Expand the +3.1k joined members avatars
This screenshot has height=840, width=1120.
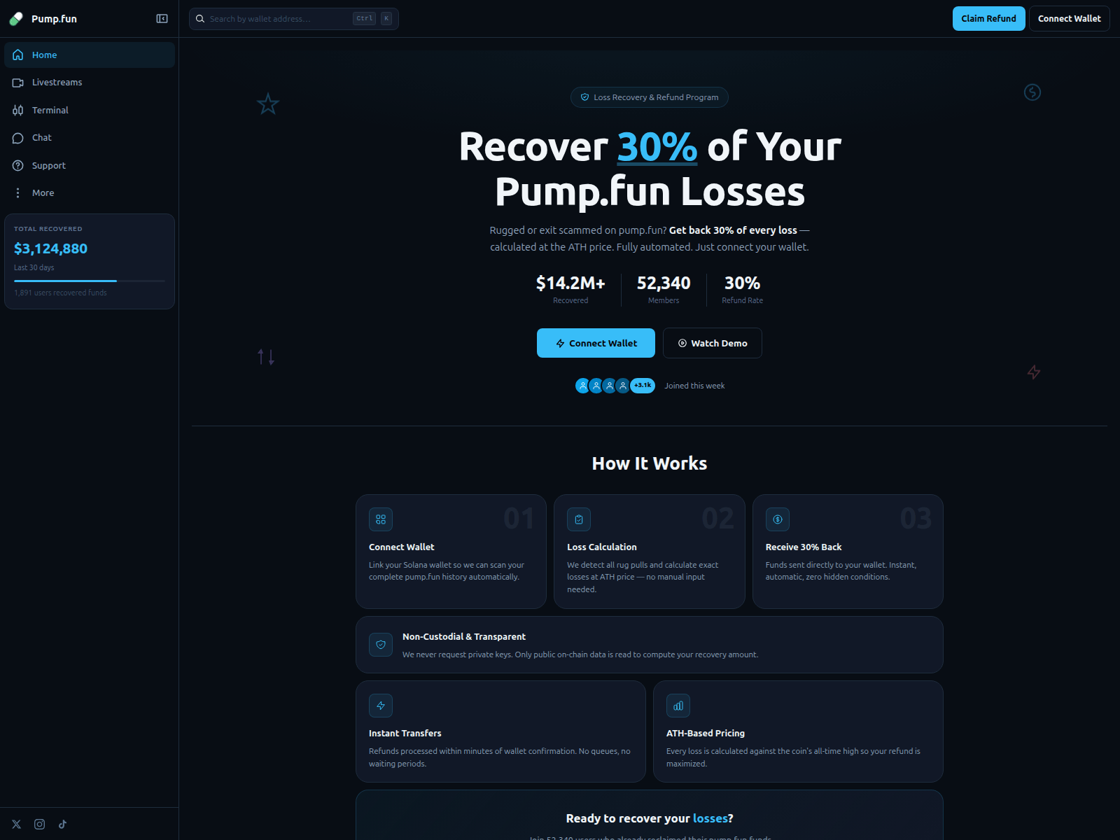coord(642,385)
